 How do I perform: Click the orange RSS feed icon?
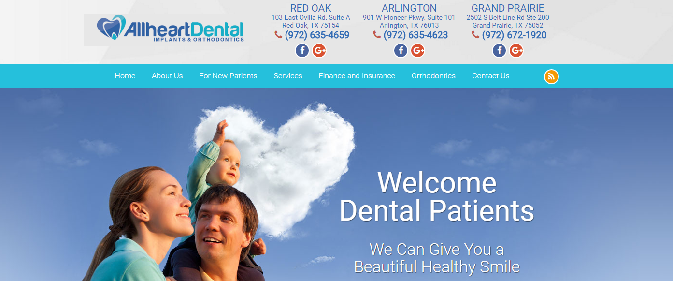[551, 76]
